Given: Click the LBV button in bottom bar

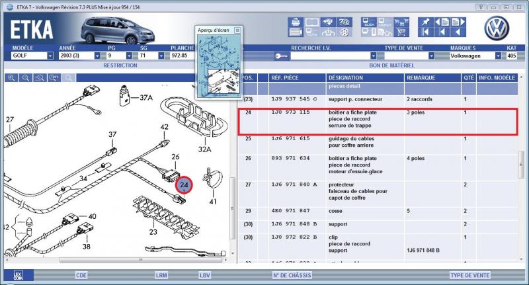Looking at the screenshot, I should tap(204, 275).
